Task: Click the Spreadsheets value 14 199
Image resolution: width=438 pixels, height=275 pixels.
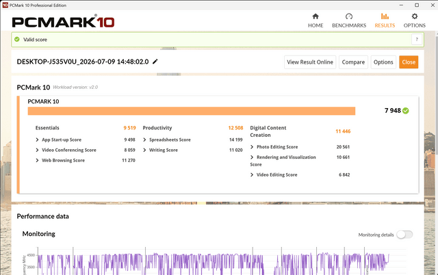Action: pos(235,140)
